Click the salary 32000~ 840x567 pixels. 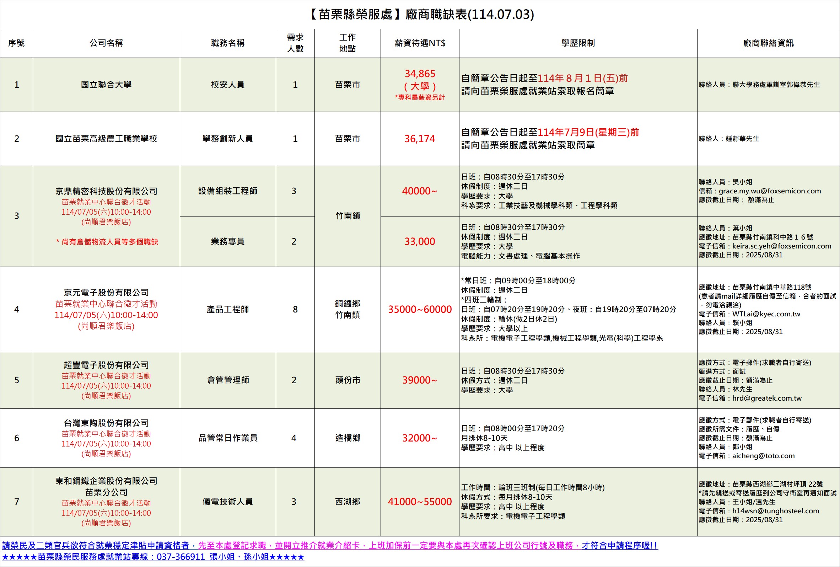(x=420, y=438)
